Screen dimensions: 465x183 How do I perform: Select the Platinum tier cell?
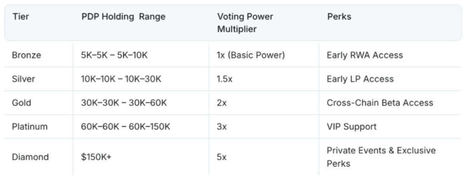(30, 127)
